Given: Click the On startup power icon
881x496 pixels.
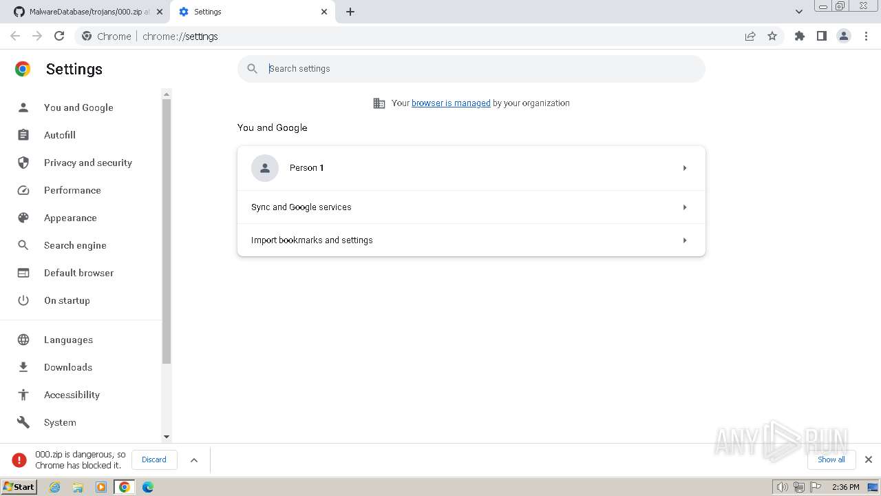Looking at the screenshot, I should click(x=23, y=300).
